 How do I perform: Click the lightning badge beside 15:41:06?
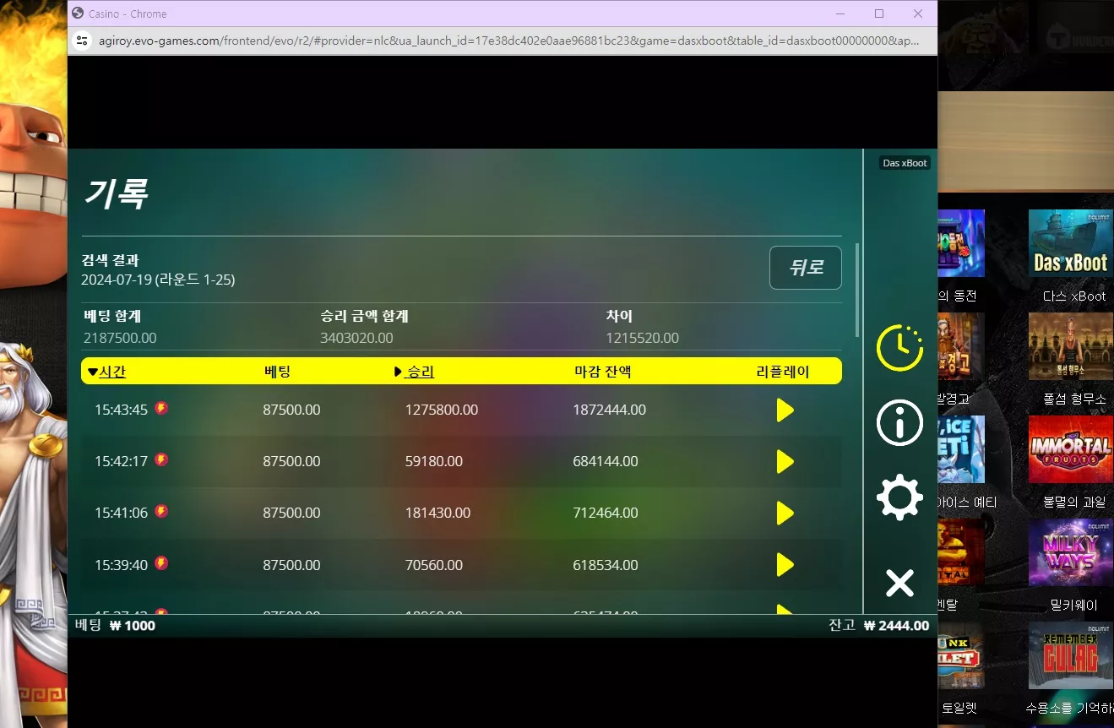(161, 512)
